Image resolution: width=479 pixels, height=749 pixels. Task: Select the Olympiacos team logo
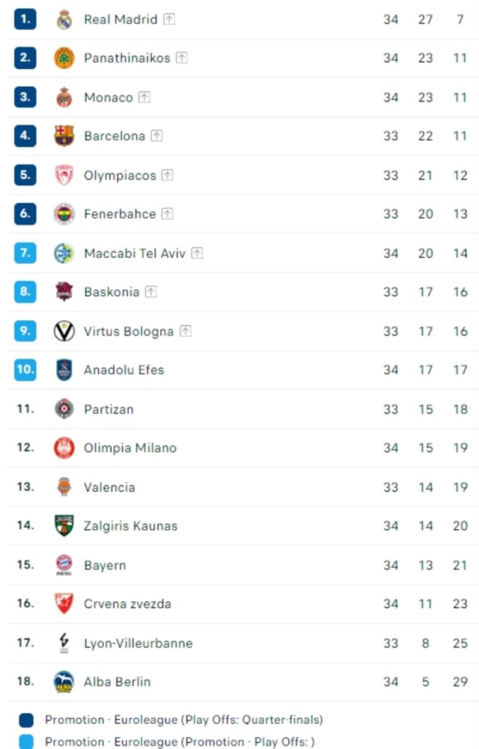[x=64, y=175]
